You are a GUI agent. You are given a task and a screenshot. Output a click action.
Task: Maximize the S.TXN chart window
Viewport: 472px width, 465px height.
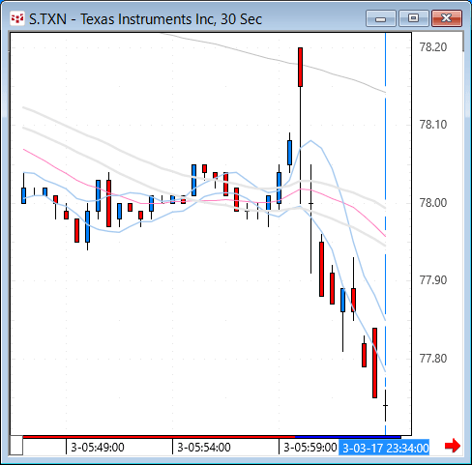(x=414, y=18)
